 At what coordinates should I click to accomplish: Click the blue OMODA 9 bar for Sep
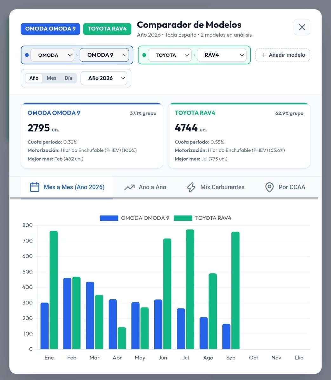point(226,337)
